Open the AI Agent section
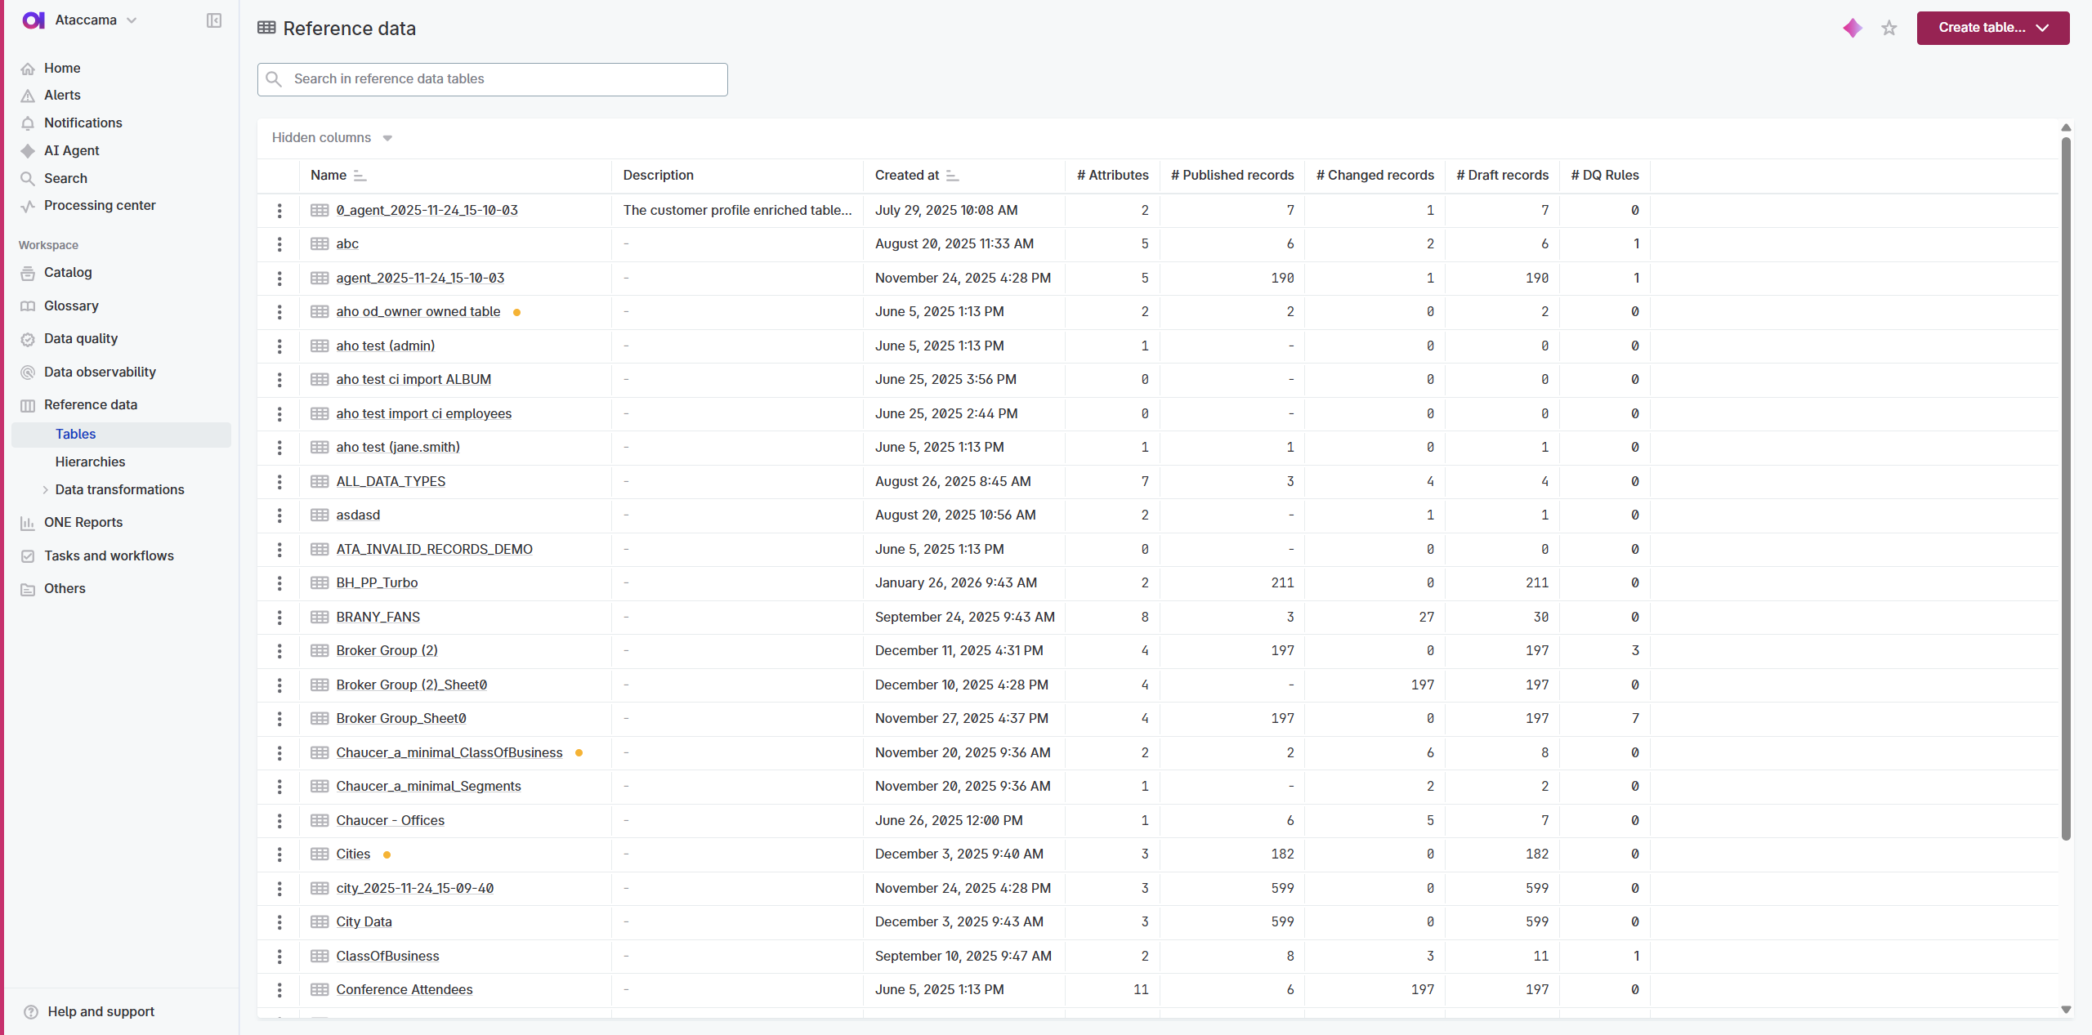Viewport: 2092px width, 1035px height. pos(72,150)
